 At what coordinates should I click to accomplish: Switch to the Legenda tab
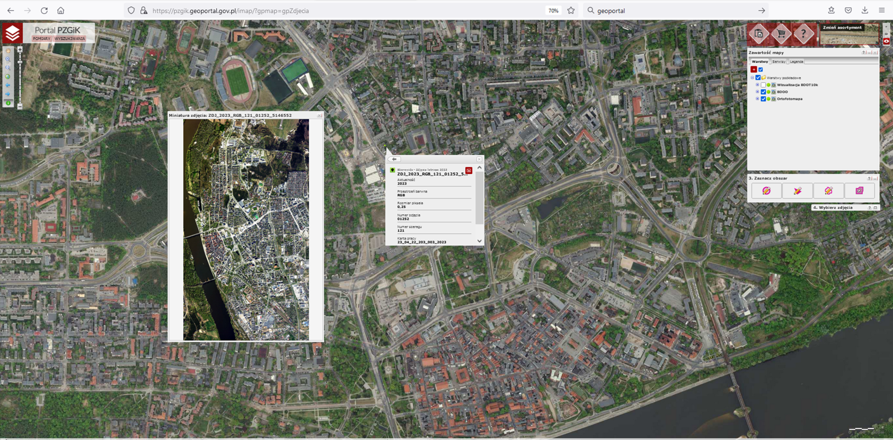pyautogui.click(x=797, y=61)
